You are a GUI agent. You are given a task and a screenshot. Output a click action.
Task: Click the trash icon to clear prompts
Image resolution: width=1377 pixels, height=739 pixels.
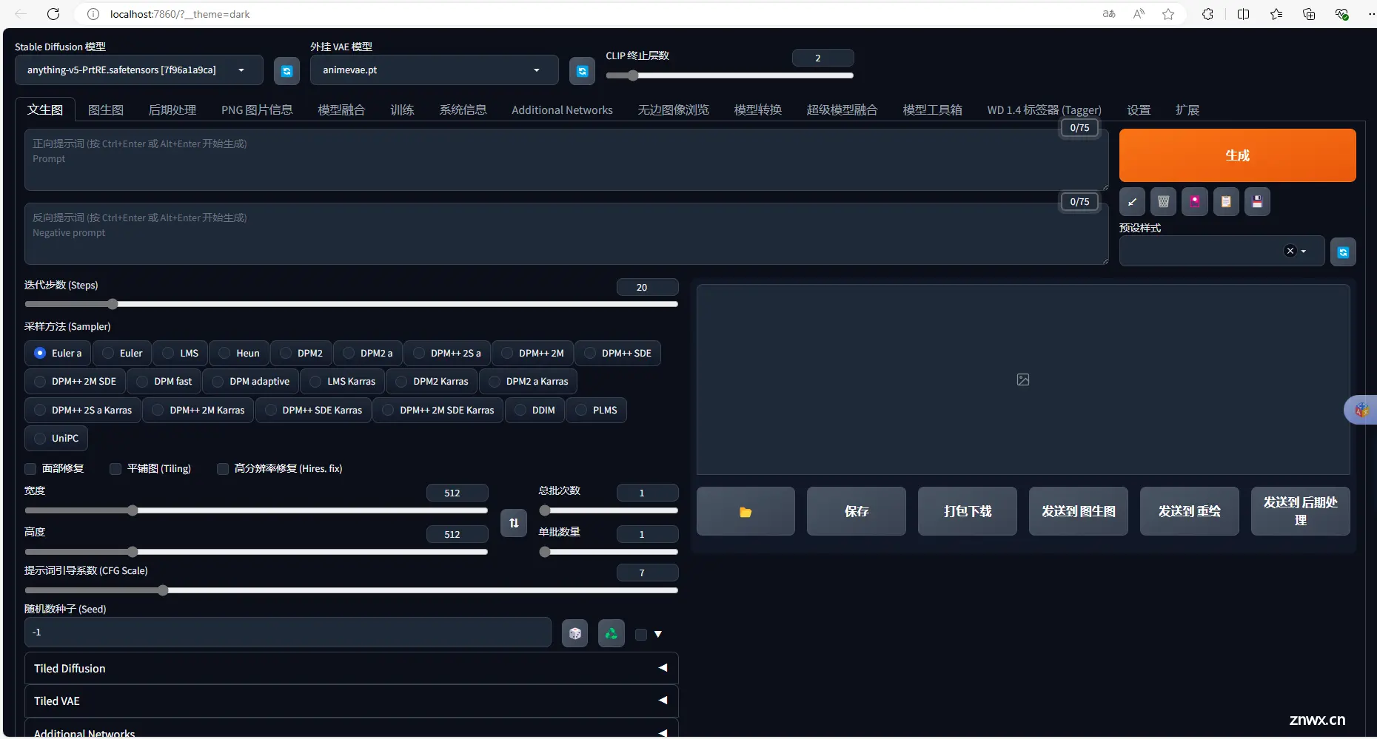click(1163, 201)
